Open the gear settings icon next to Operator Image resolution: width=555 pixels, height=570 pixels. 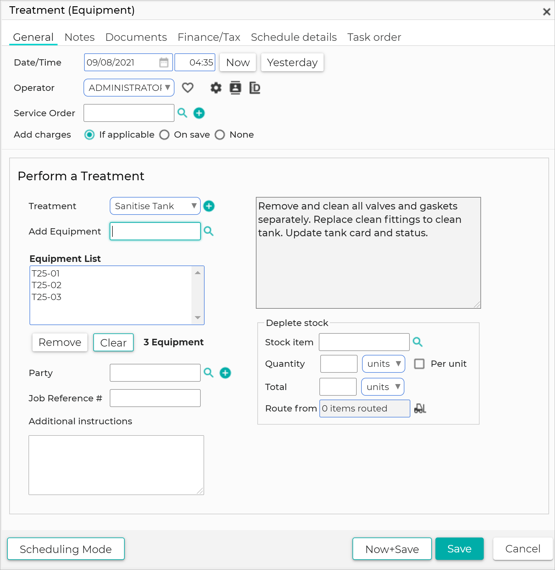(216, 88)
